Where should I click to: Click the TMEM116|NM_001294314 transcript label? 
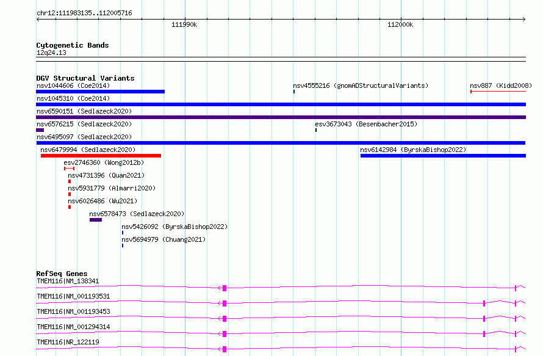(73, 327)
